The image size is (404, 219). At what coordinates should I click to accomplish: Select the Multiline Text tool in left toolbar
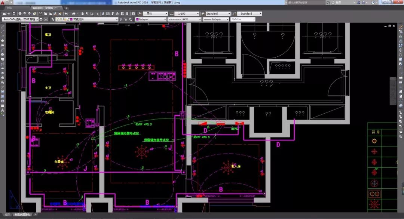3,110
